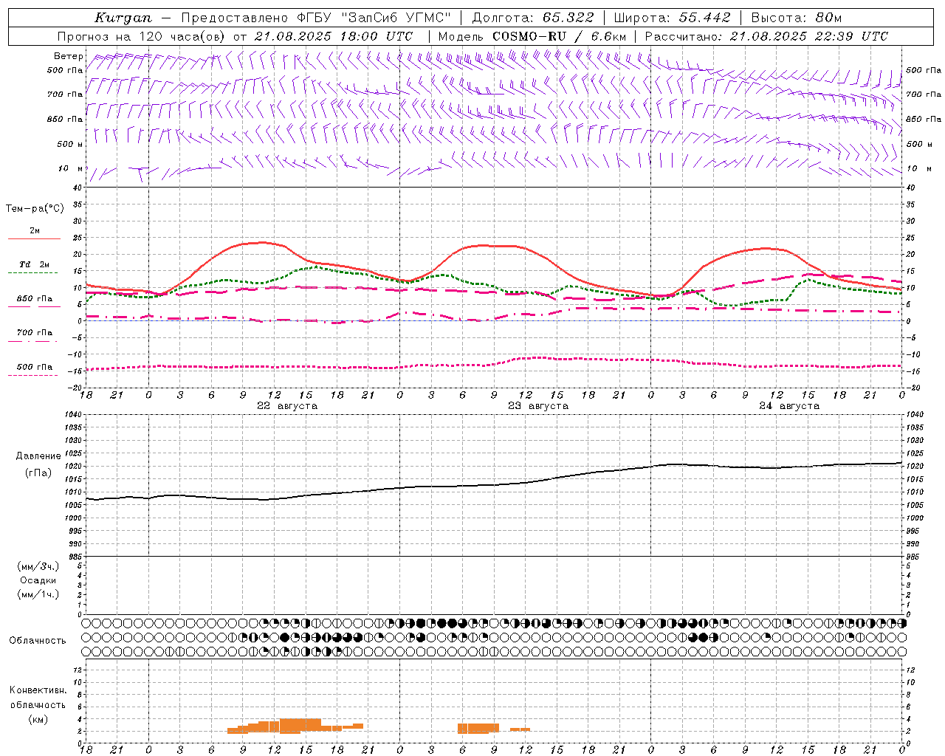
Task: Click the "Осадки" precipitation label
Action: pyautogui.click(x=38, y=580)
